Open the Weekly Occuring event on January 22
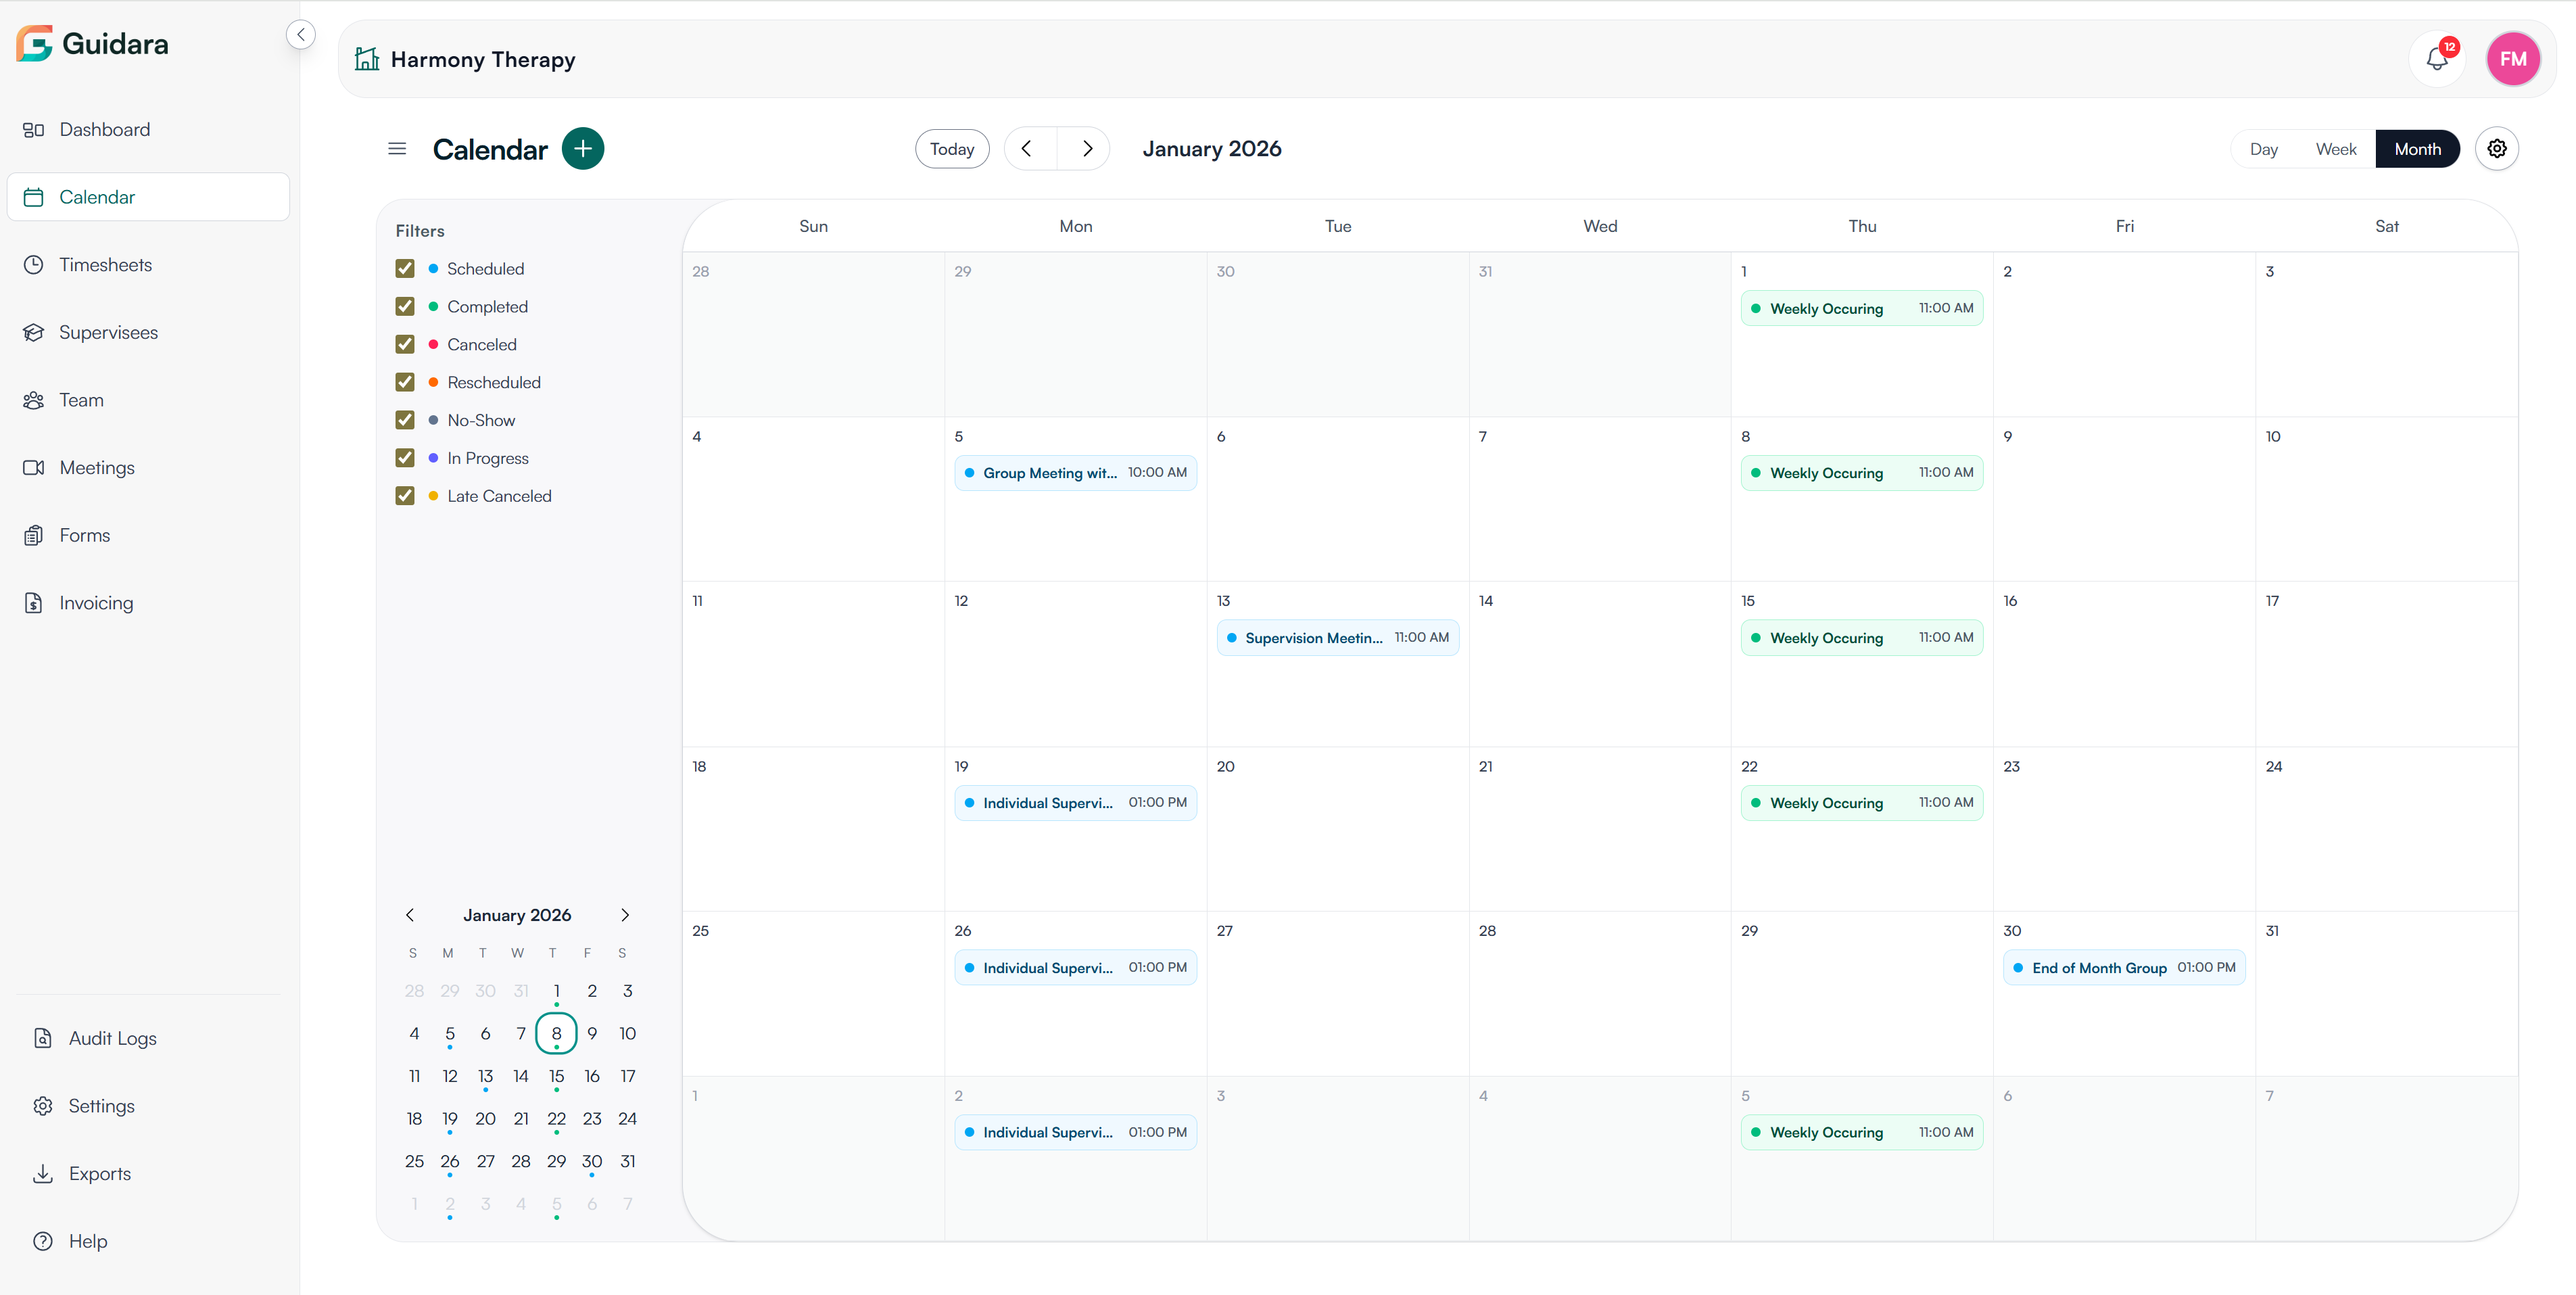This screenshot has height=1295, width=2576. point(1862,803)
